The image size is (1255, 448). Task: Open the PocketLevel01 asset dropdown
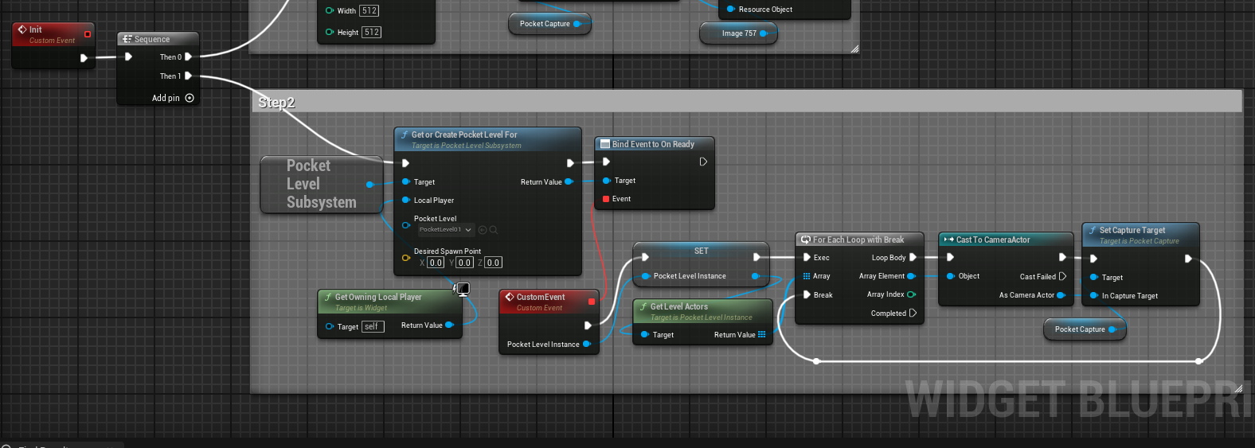pos(446,229)
